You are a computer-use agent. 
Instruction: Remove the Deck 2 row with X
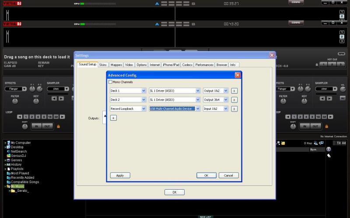pyautogui.click(x=234, y=100)
